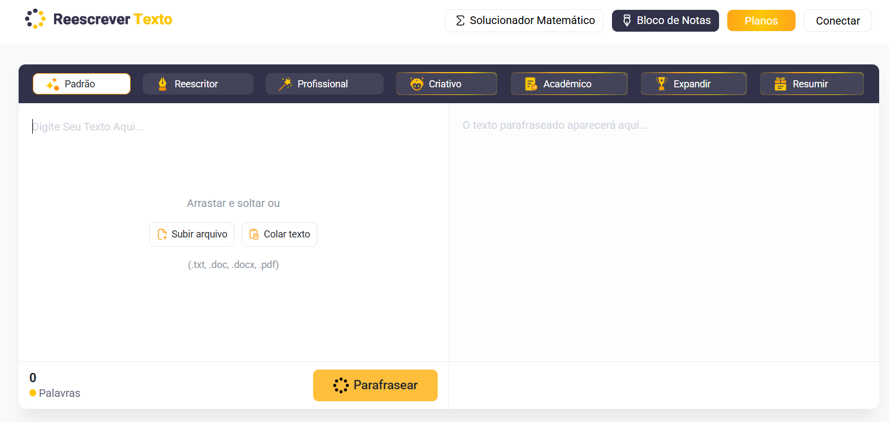Image resolution: width=889 pixels, height=422 pixels.
Task: Click the paraphrased text output area
Action: pyautogui.click(x=664, y=232)
